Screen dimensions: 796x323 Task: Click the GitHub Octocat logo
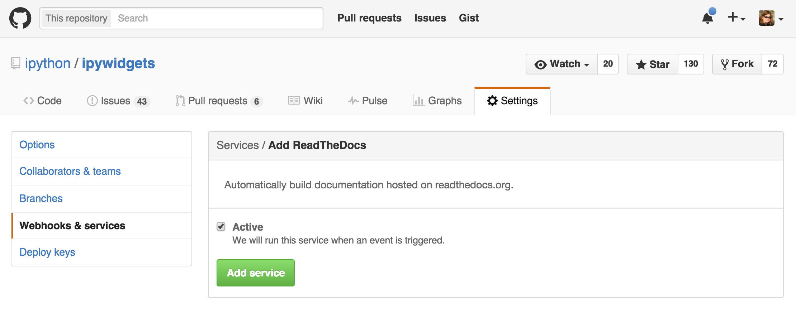(x=20, y=18)
